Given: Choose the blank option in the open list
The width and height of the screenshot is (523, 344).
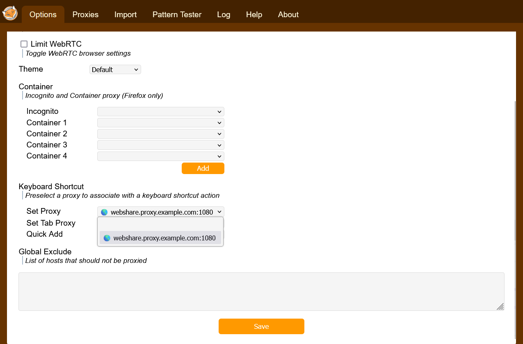Looking at the screenshot, I should (x=160, y=225).
